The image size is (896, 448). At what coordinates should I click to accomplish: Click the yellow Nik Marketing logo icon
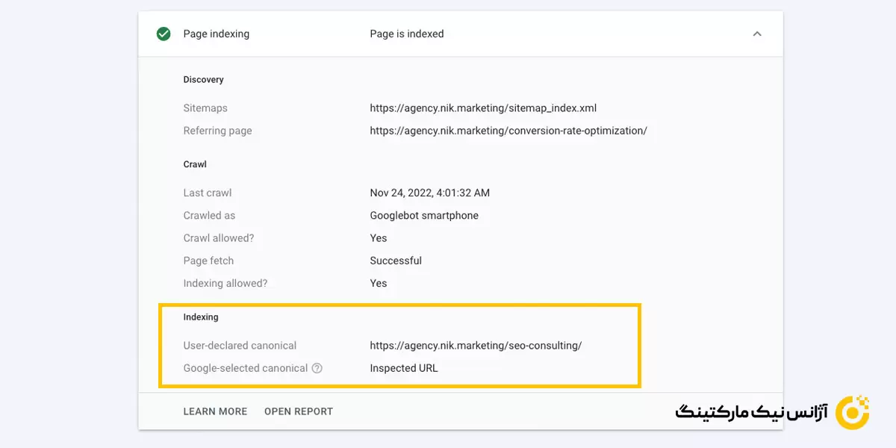tap(852, 412)
